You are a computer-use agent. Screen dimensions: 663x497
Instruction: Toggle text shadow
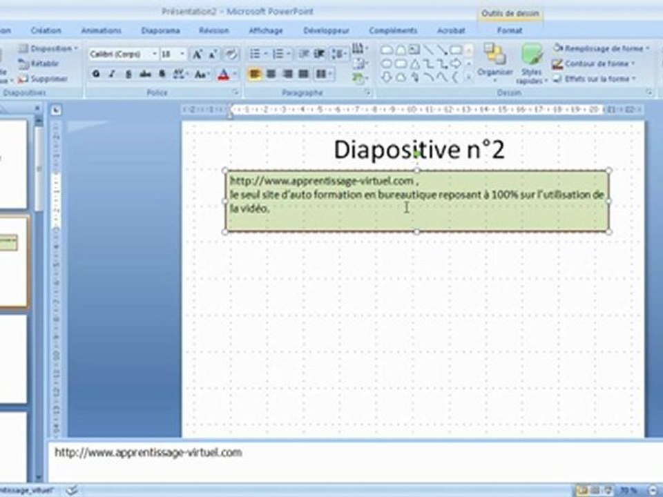pyautogui.click(x=162, y=75)
